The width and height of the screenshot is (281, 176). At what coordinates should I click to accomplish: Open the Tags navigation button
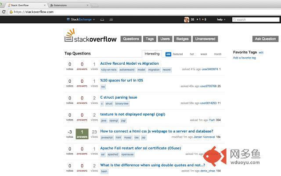pos(150,39)
